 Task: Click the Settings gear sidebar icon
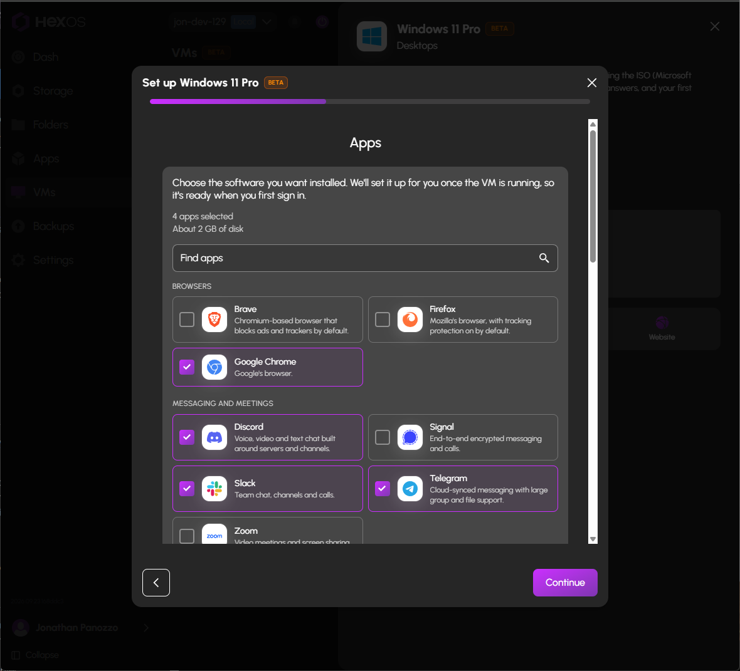coord(18,260)
